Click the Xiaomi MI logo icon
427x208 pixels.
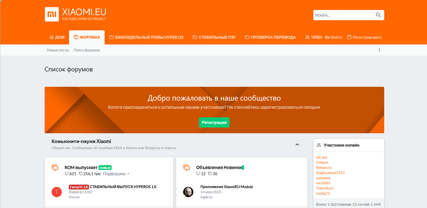pos(52,14)
